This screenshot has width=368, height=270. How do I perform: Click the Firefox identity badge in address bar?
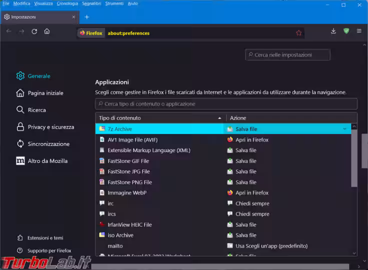(91, 33)
